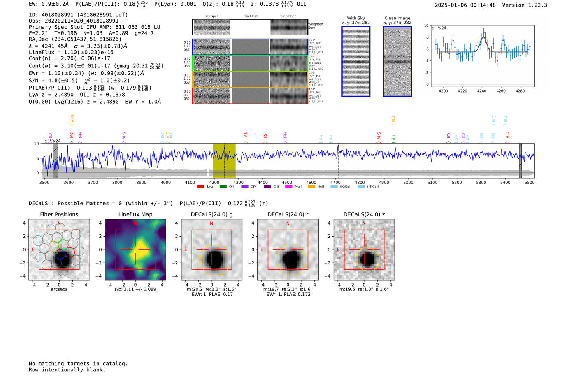Click the header z: 0.1378 OII value
The height and width of the screenshot is (392, 576).
click(278, 4)
